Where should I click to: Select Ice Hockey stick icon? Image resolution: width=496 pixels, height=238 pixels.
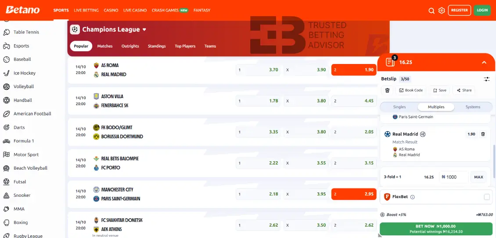(6, 73)
